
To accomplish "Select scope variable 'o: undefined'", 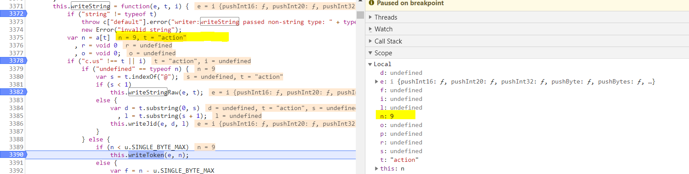I will [x=401, y=125].
